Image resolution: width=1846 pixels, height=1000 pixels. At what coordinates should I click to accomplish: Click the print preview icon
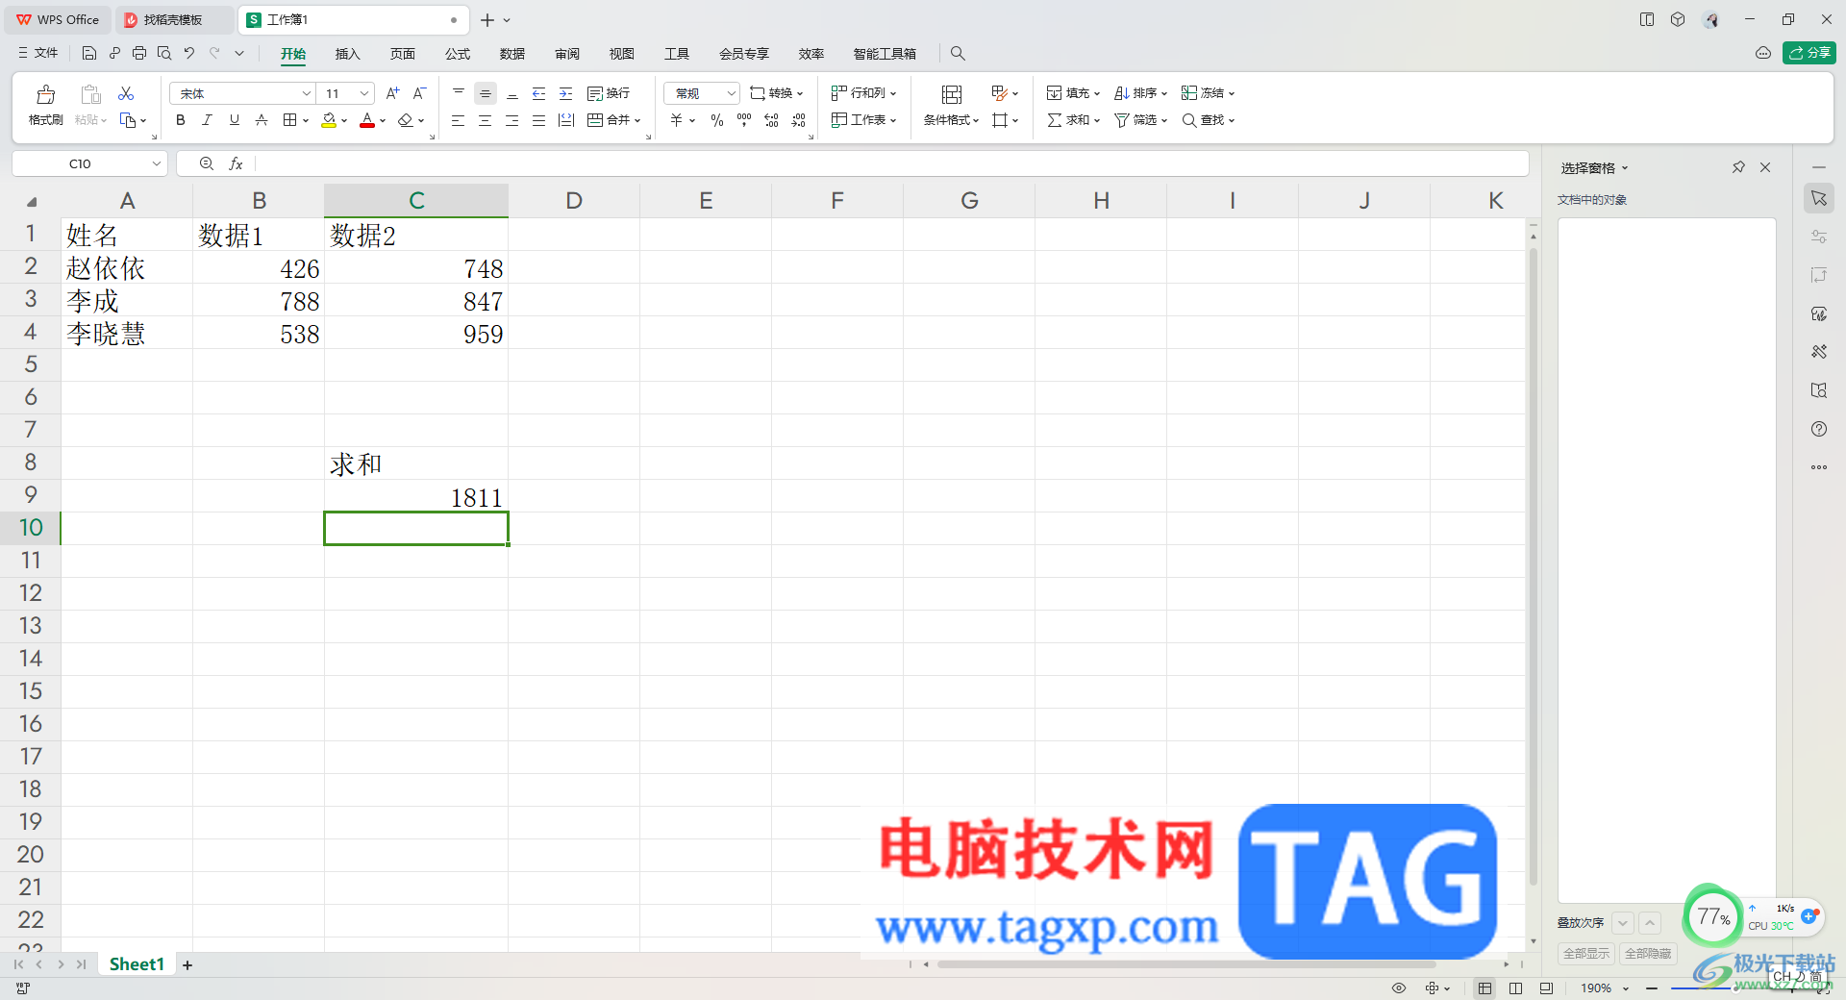coord(164,53)
